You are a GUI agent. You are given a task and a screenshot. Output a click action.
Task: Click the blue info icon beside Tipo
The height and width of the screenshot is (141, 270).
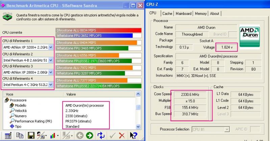(x=12, y=126)
